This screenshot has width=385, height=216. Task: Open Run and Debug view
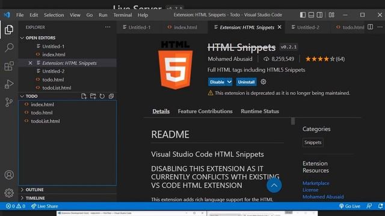click(x=9, y=84)
